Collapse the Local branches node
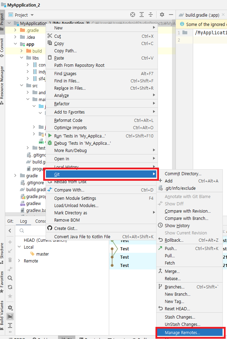227x339 pixels. point(19,247)
